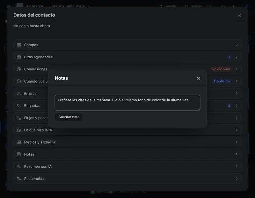This screenshot has width=255, height=198.
Task: Click inside the note text area
Action: 127,103
